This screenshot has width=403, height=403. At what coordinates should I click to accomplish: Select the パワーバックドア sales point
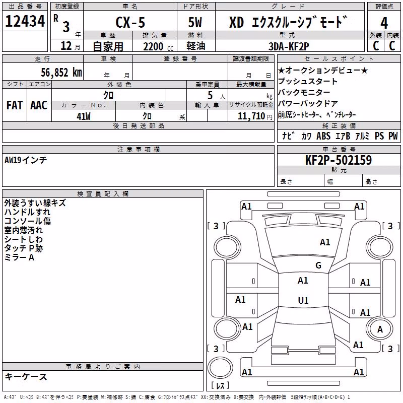tap(308, 103)
